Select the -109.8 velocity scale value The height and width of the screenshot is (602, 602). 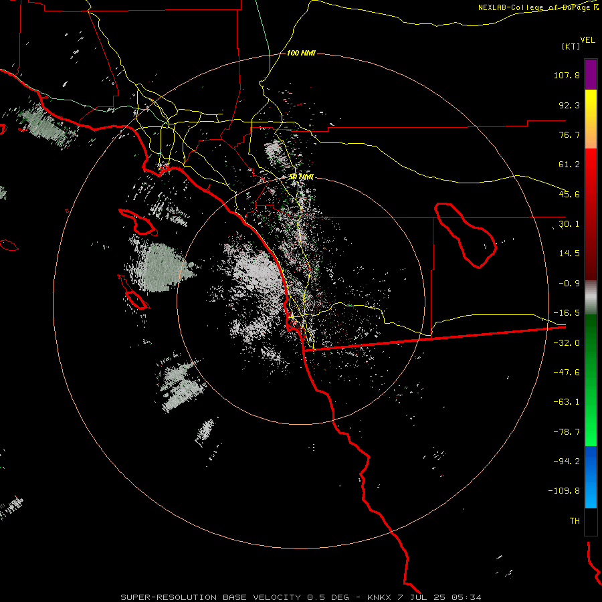[564, 491]
